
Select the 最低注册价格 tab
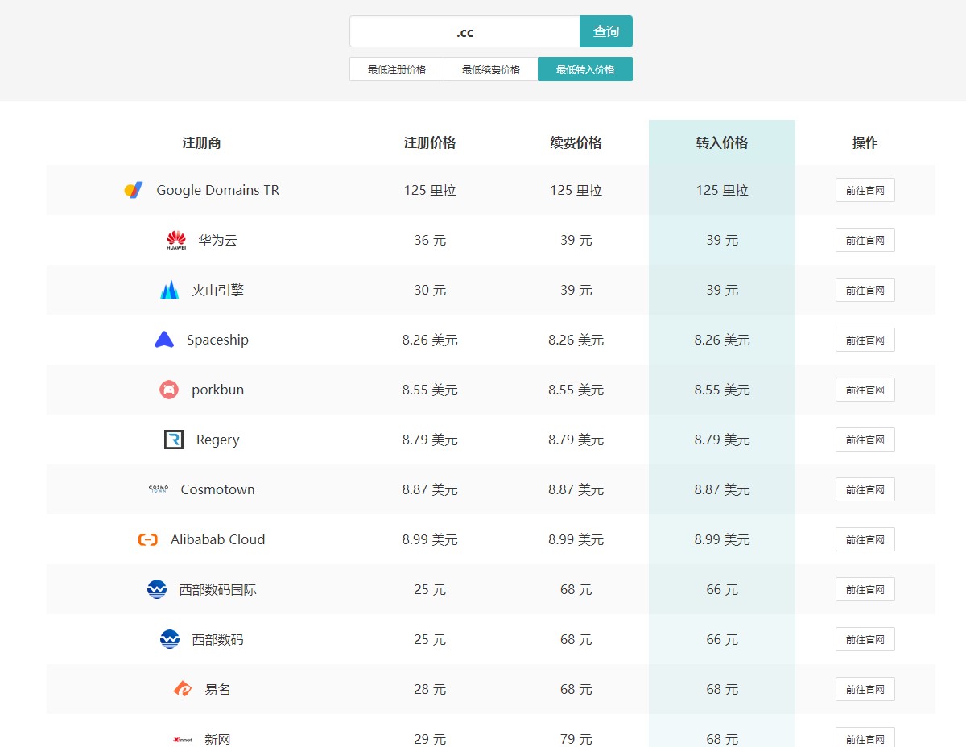click(397, 69)
